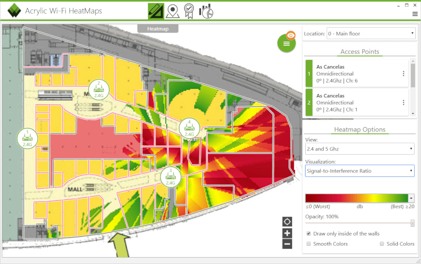The height and width of the screenshot is (264, 421).
Task: Select access point 1 marker on map
Action: (27, 138)
